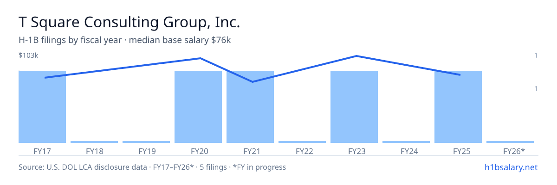Screen dimensions: 557x185
Task: Select the FY23 filings bar
Action: [354, 107]
